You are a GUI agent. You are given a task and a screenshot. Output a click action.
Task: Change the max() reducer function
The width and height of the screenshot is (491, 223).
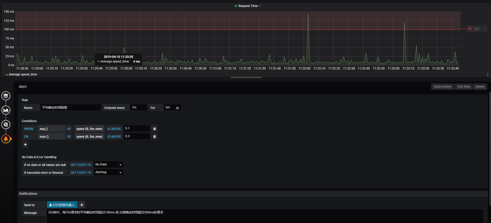point(51,136)
